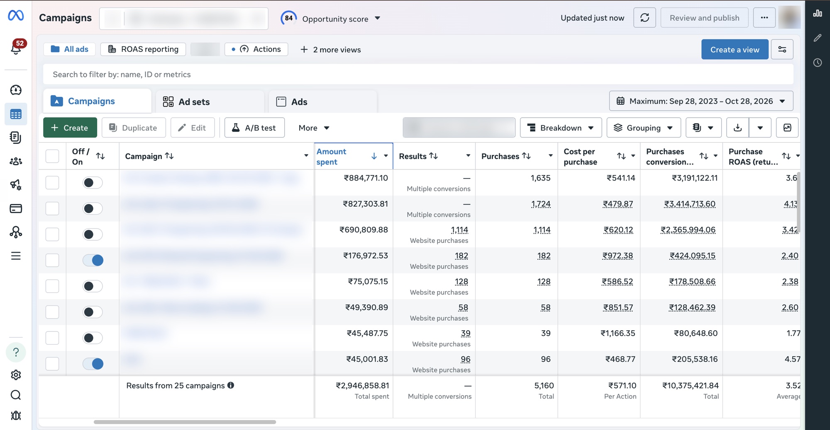Open the three-dots more options menu
Viewport: 830px width, 430px height.
(764, 18)
